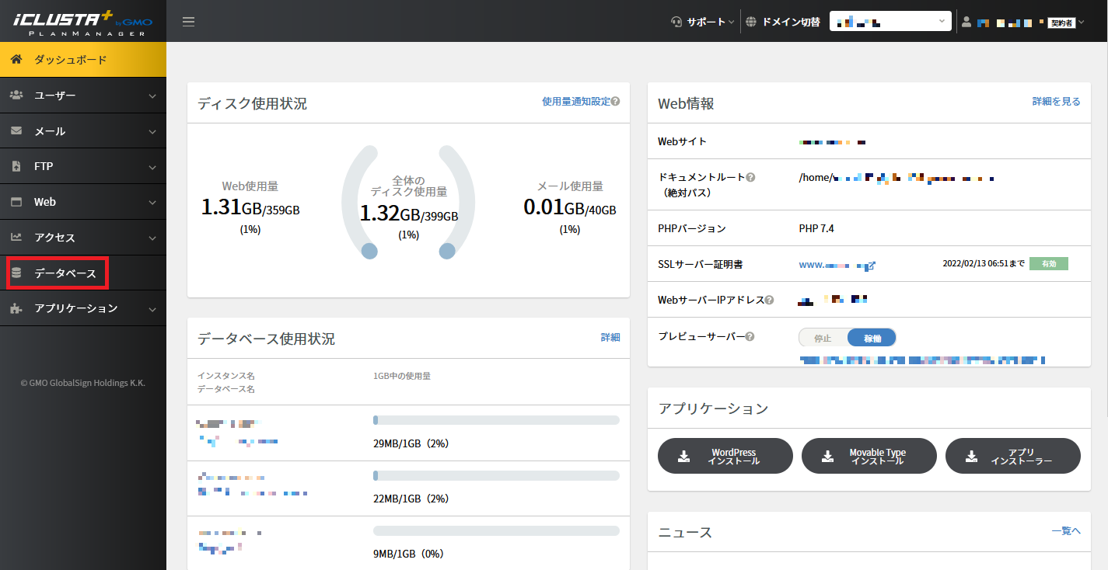Open ダッシュボード in sidebar
Screen dimensions: 1108x570
click(x=83, y=60)
